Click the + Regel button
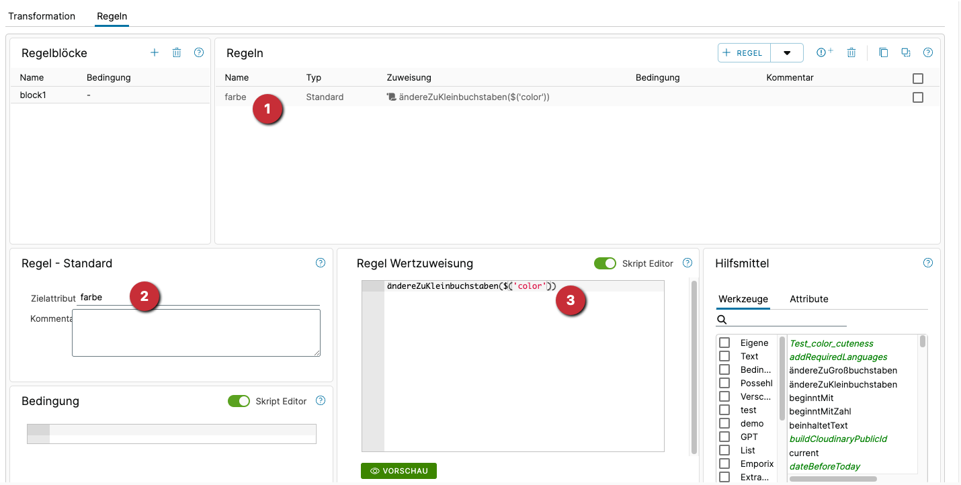Viewport: 961px width, 485px height. pos(744,53)
